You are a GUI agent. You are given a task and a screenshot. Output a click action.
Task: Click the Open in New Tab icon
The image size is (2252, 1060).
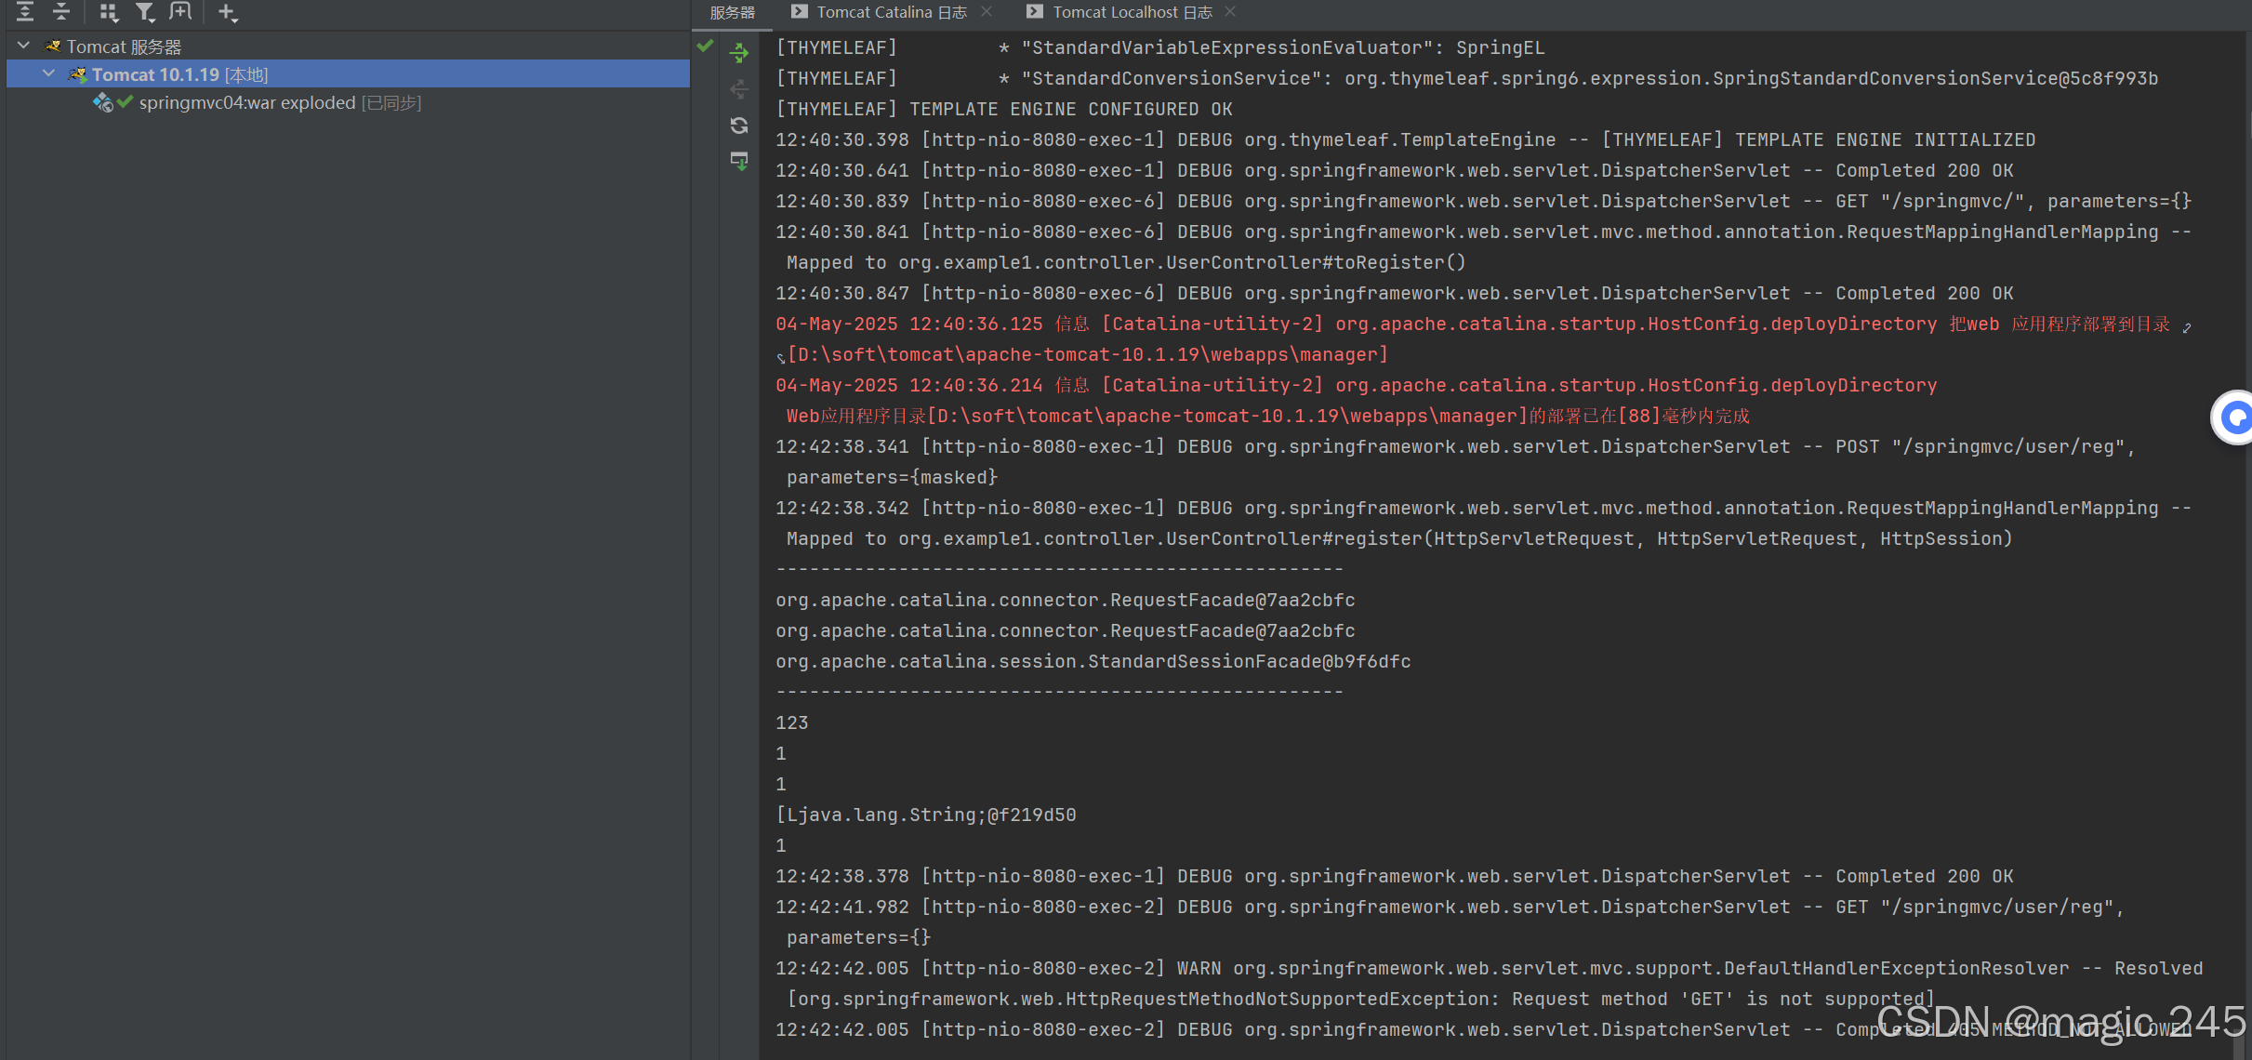pos(180,12)
